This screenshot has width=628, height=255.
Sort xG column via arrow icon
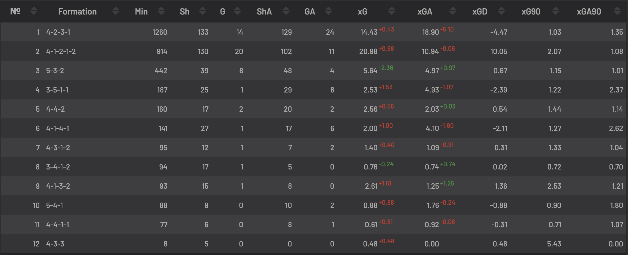[392, 11]
